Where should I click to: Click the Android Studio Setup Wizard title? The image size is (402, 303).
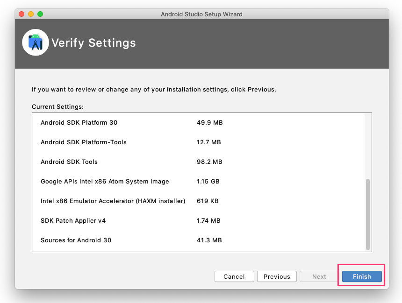coord(201,14)
